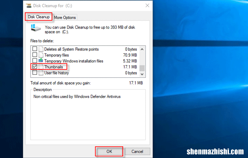The width and height of the screenshot is (248, 158).
Task: Close the Disk Cleanup dialog
Action: [148, 5]
